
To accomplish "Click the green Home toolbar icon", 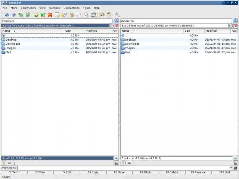I will coord(21,15).
